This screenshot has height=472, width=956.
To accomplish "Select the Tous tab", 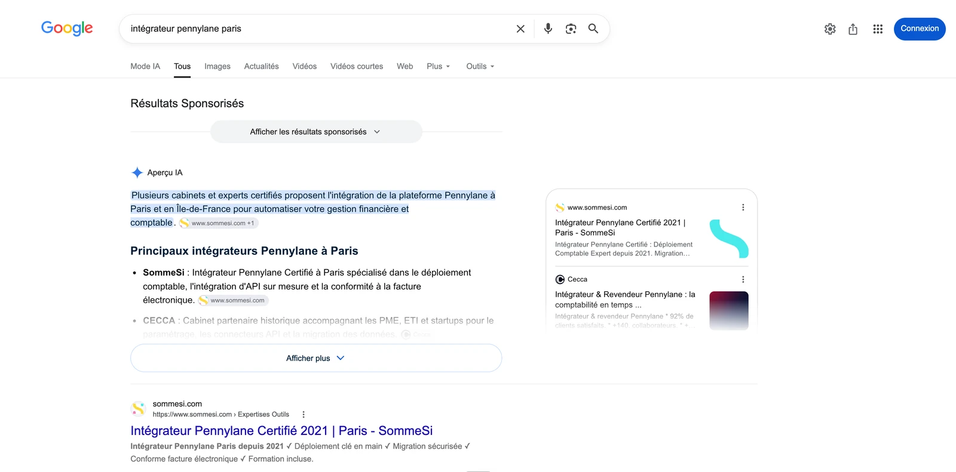I will tap(182, 66).
